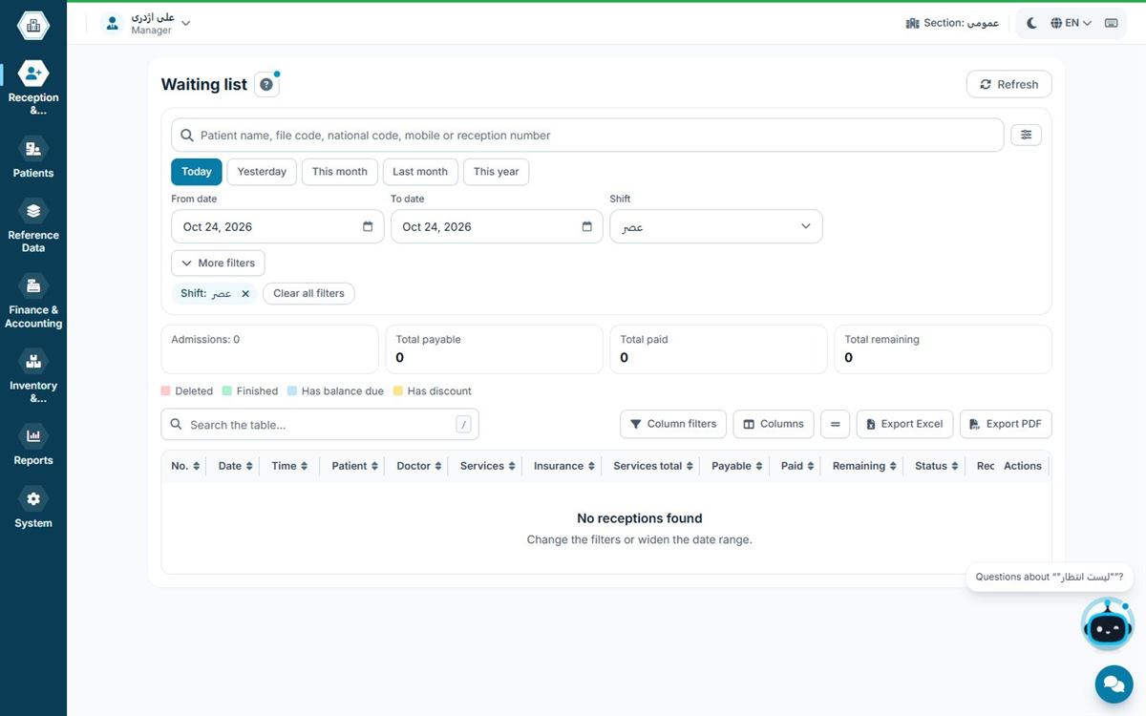Toggle dark mode moon icon
Image resolution: width=1146 pixels, height=716 pixels.
click(1032, 23)
